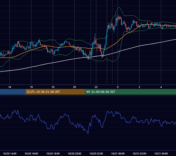This screenshot has height=156, width=176.
Task: Click the 10/21 04:00 date label
Action: (161, 153)
